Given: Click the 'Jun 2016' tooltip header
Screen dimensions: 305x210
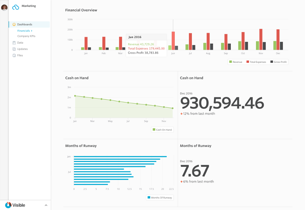Looking at the screenshot, I should [x=135, y=37].
